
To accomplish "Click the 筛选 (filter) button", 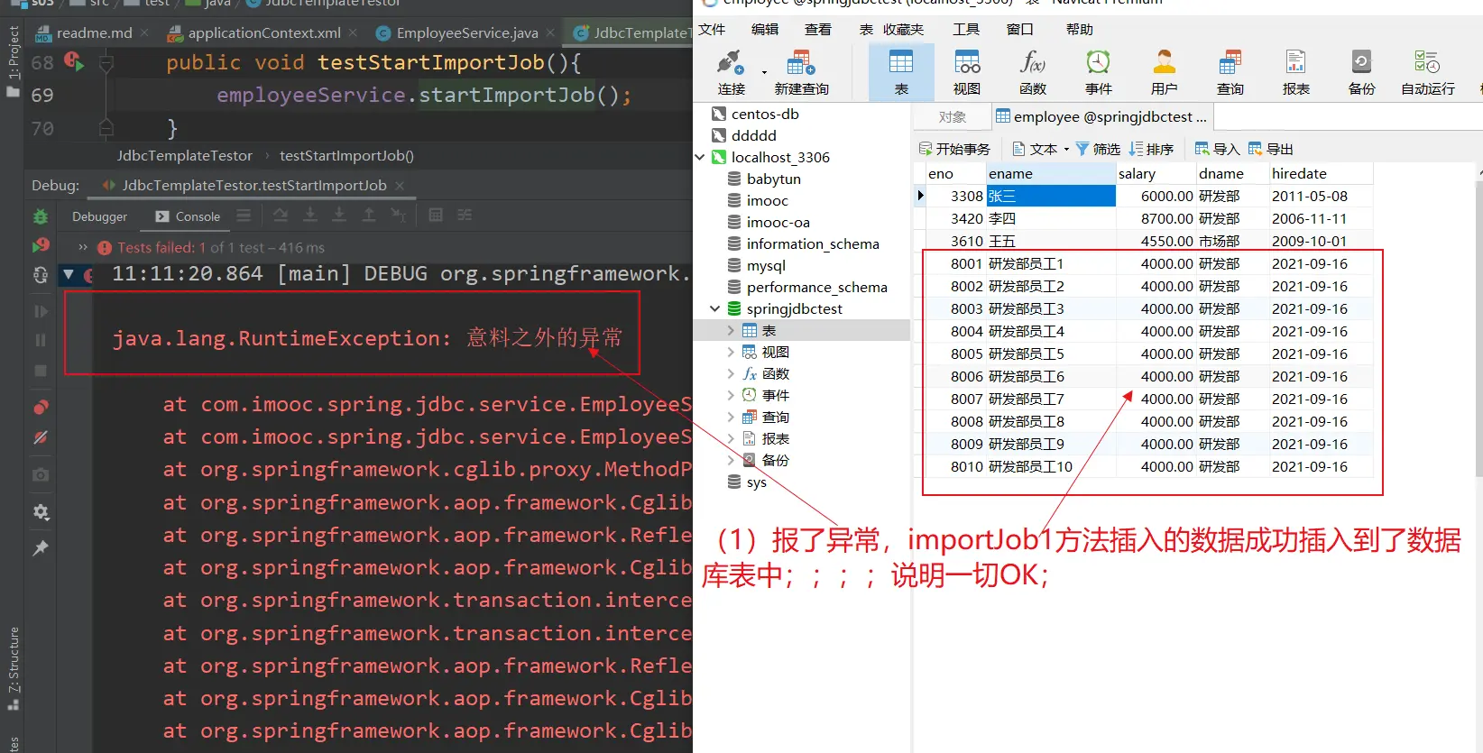I will click(x=1098, y=149).
